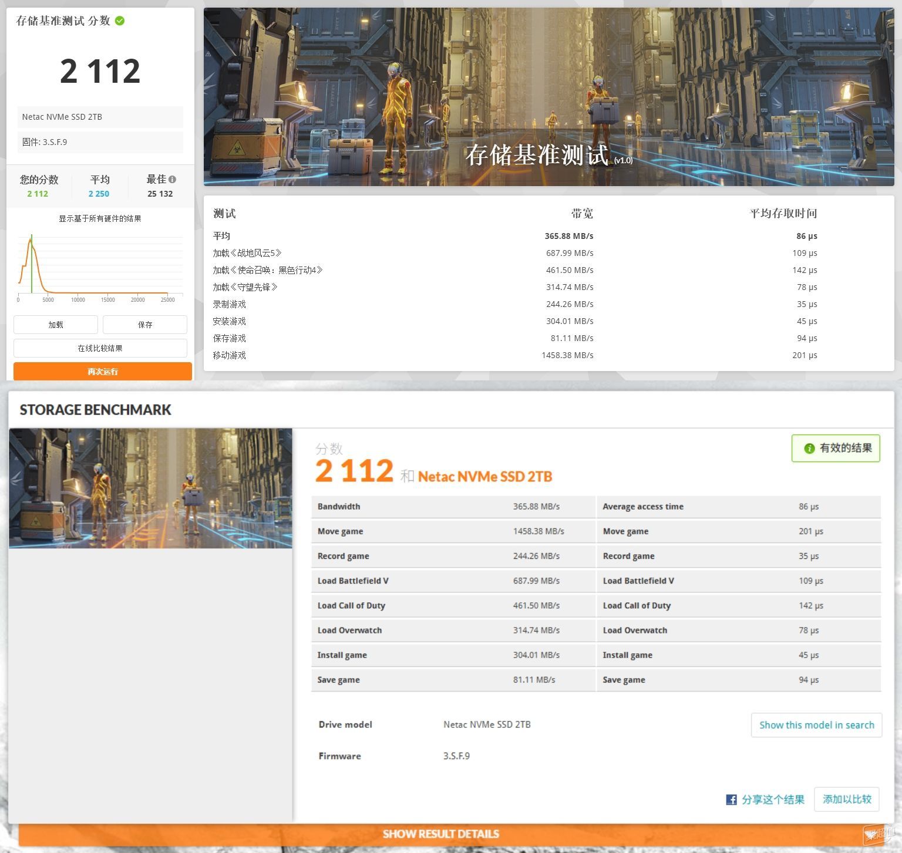This screenshot has width=902, height=853.
Task: Click the 带宽 column header
Action: pyautogui.click(x=582, y=214)
